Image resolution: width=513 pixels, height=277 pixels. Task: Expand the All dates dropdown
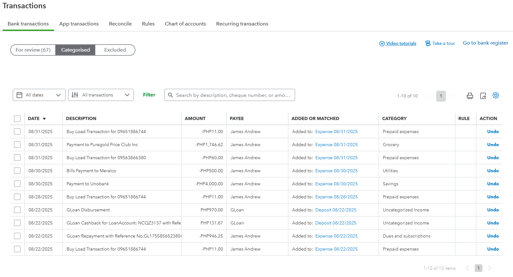click(58, 95)
